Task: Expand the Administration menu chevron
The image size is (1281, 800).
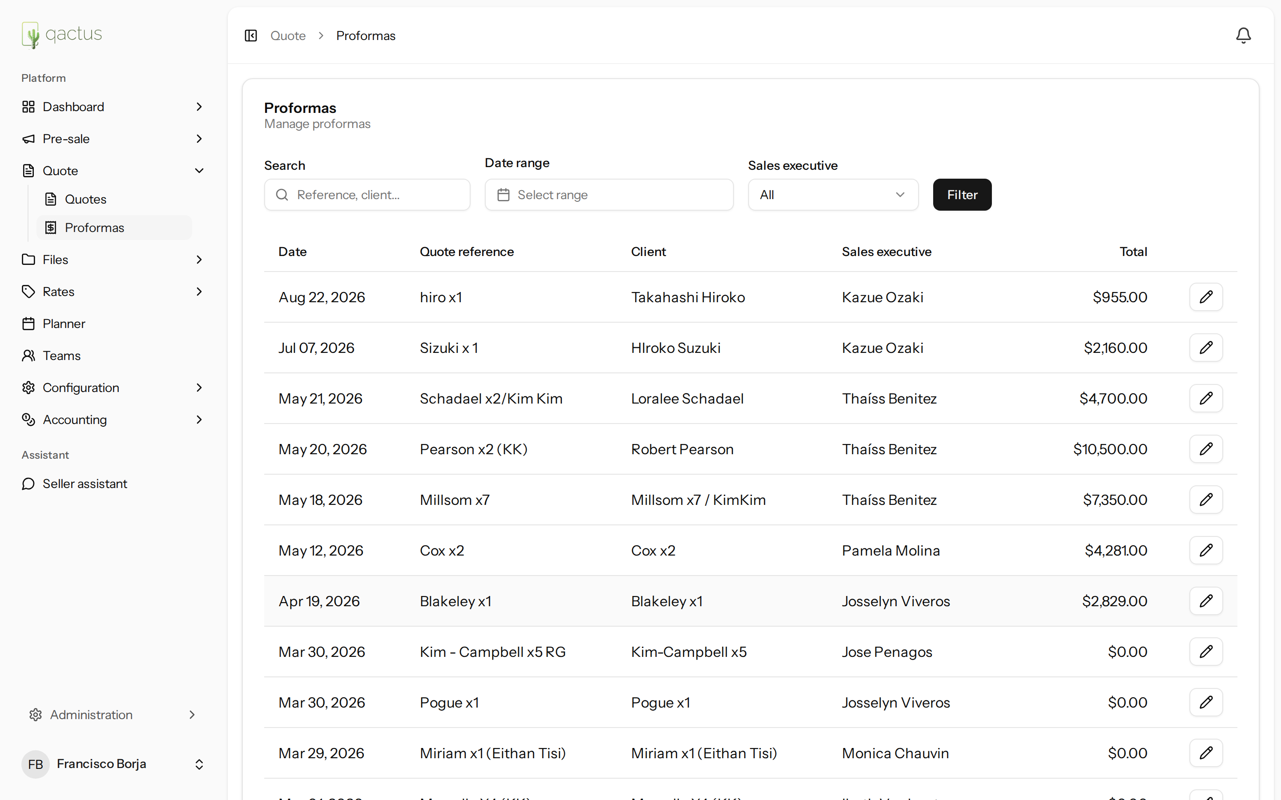Action: pos(192,715)
